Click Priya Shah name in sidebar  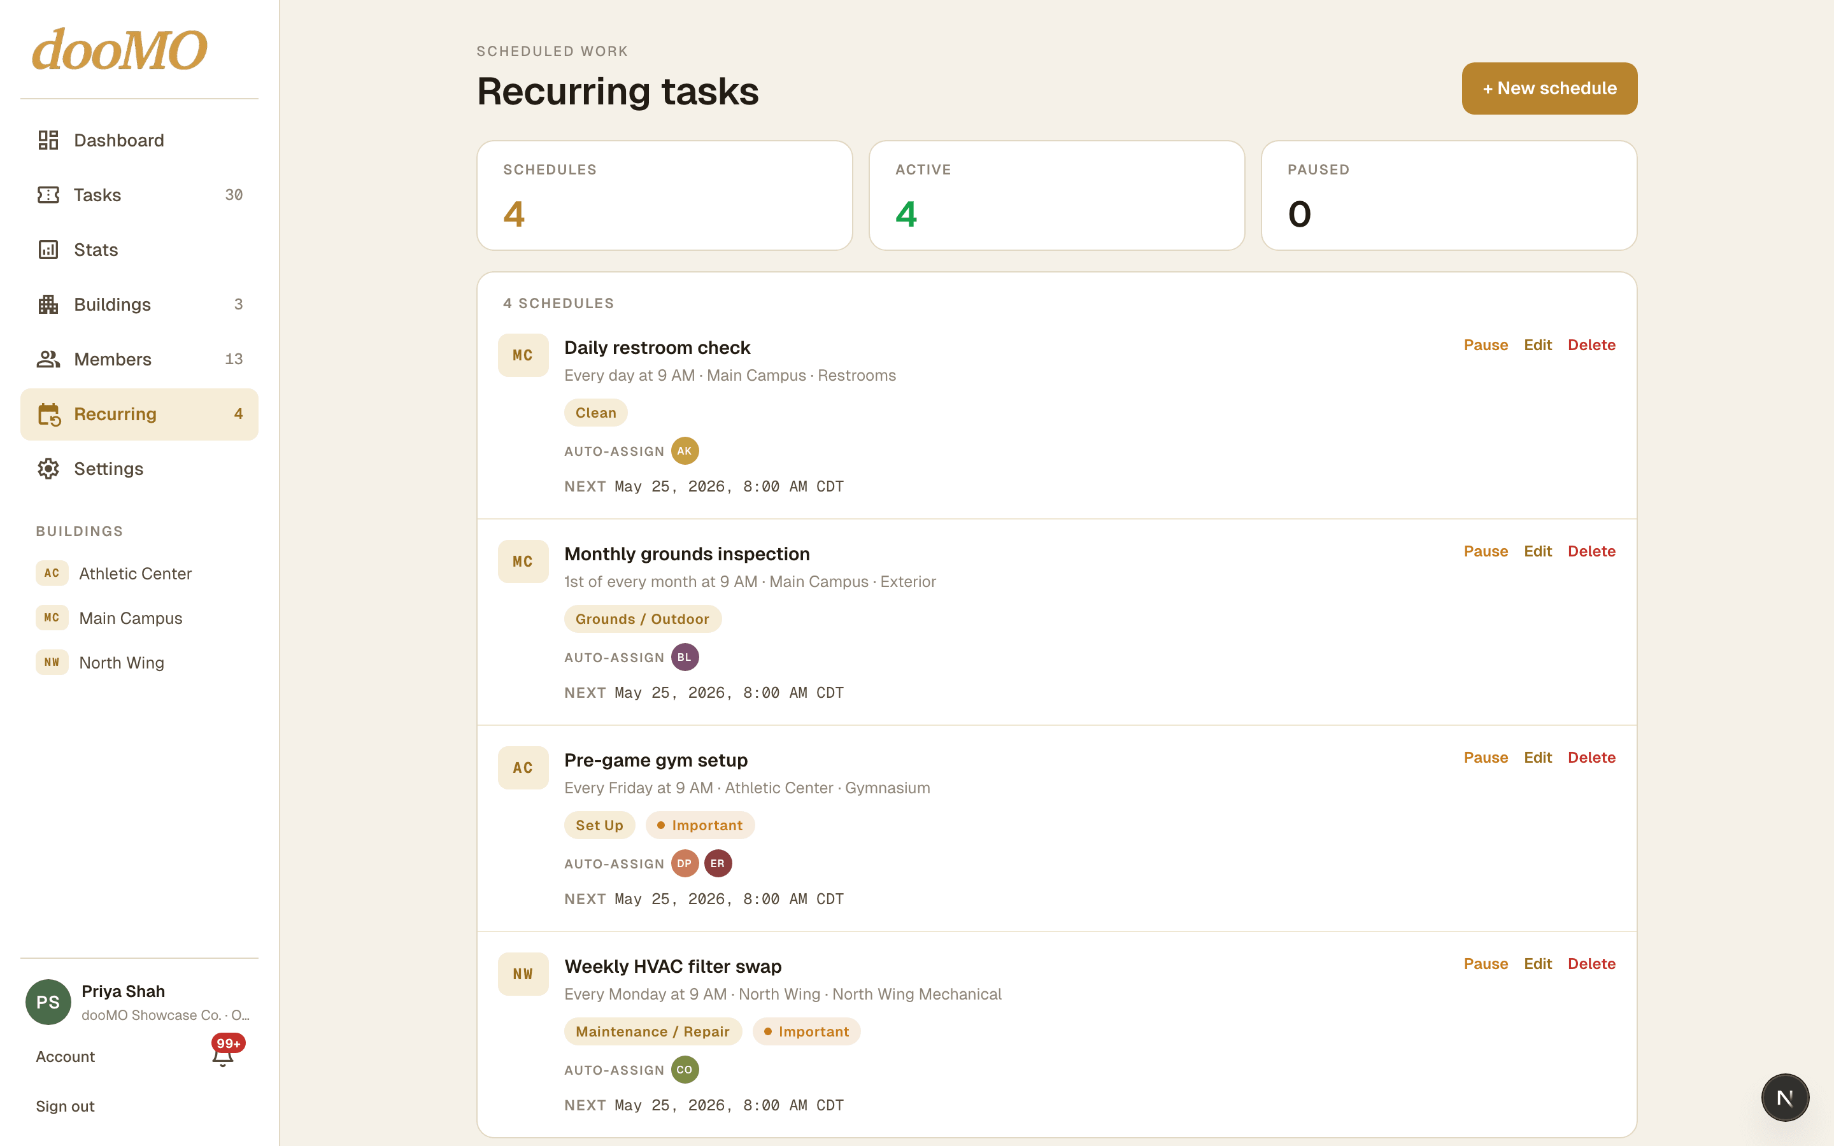(123, 991)
